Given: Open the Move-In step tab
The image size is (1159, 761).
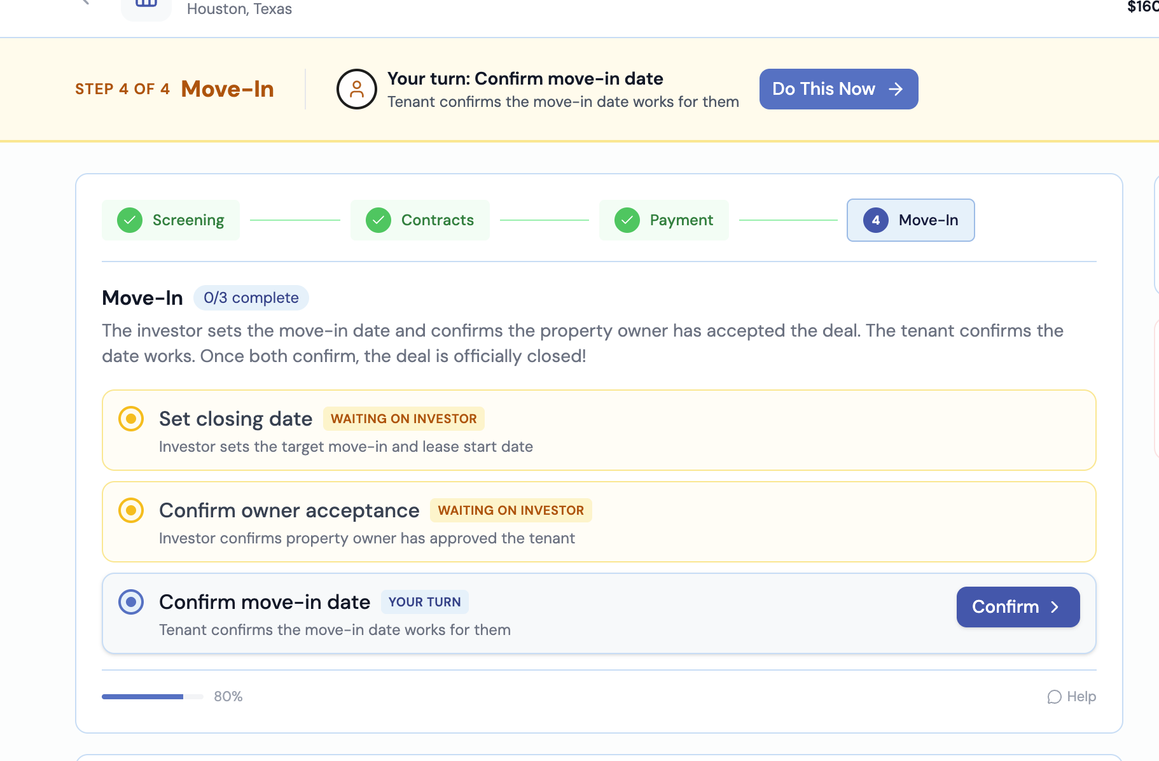Looking at the screenshot, I should 911,220.
